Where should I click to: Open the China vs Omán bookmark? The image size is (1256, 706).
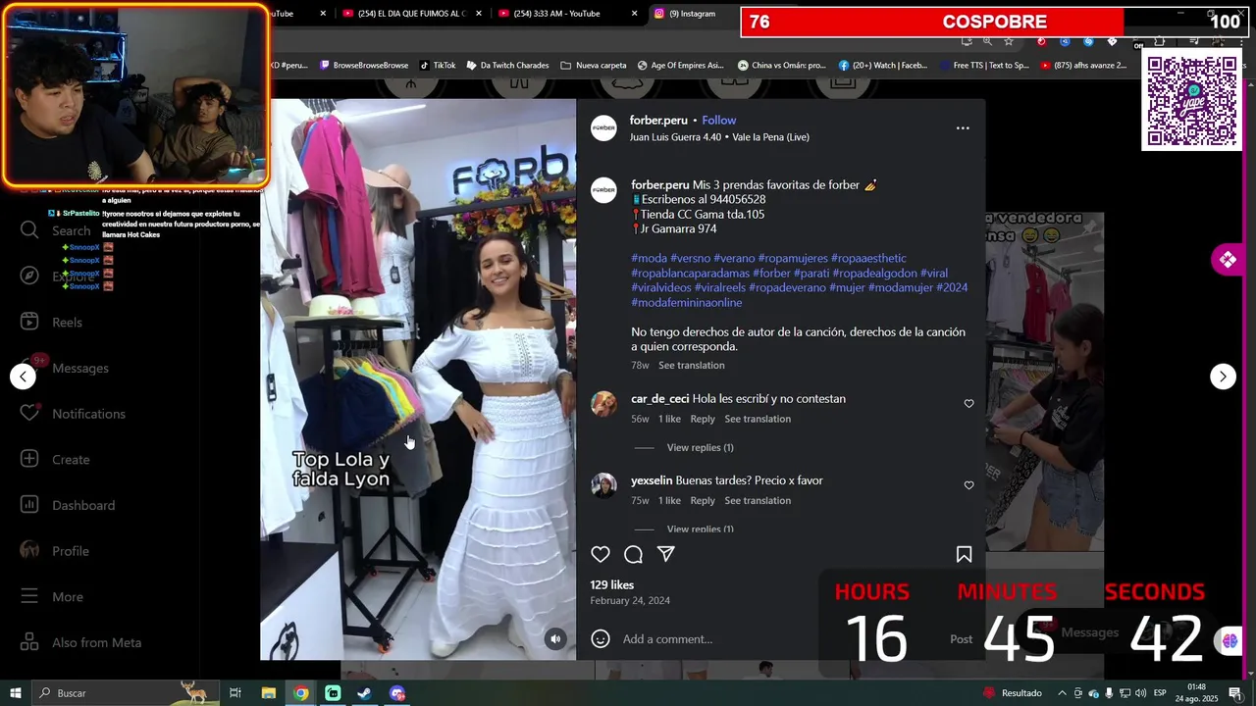tap(782, 65)
